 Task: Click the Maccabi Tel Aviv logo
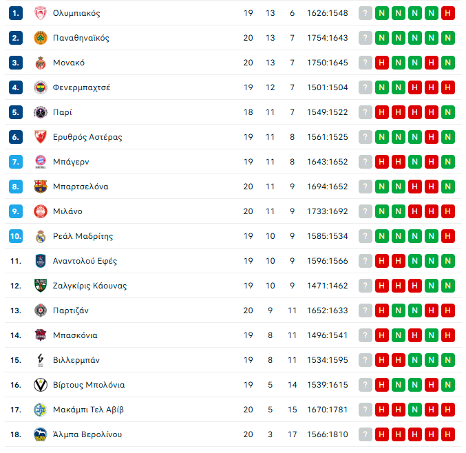pos(40,410)
